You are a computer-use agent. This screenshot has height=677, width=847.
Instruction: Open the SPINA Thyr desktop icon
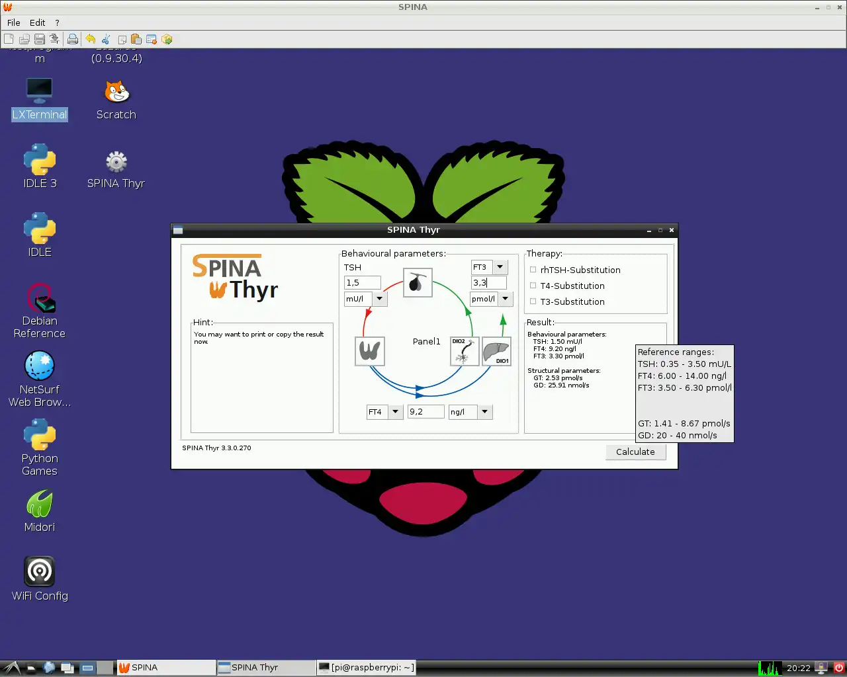coord(116,170)
